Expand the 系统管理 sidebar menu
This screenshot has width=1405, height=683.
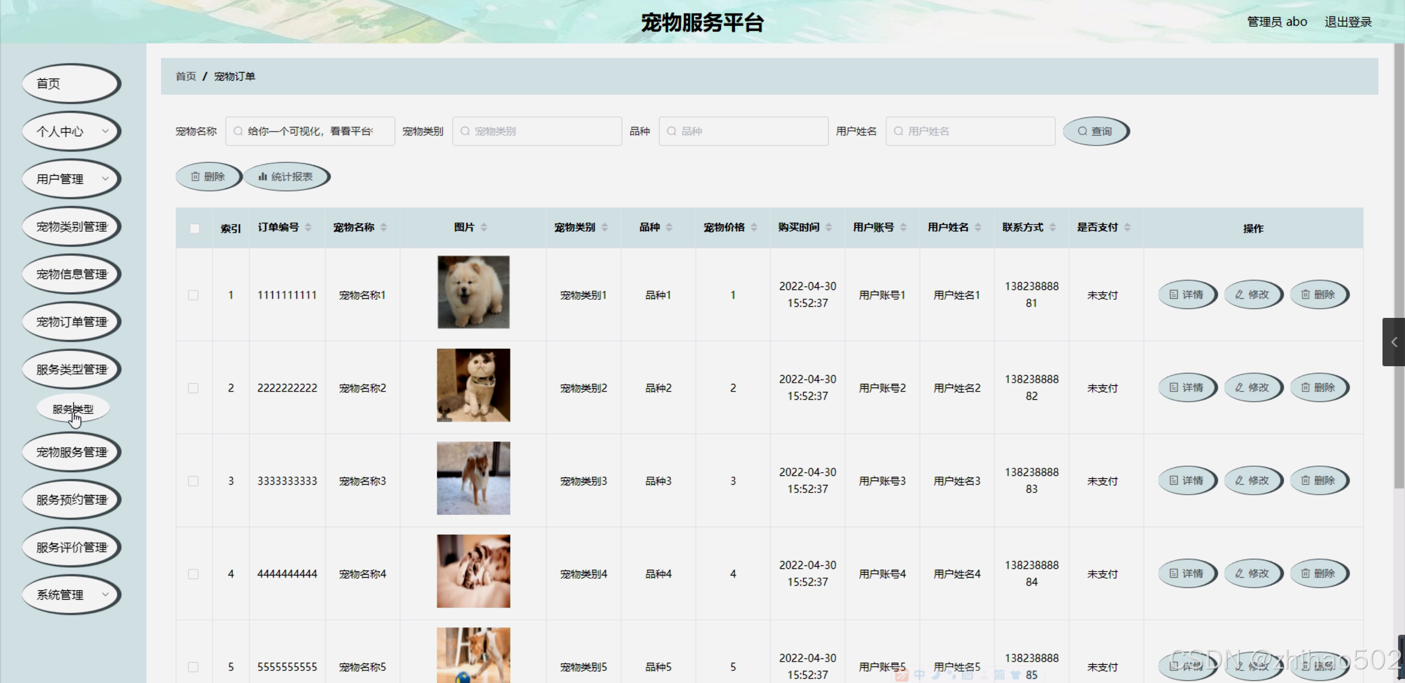71,595
